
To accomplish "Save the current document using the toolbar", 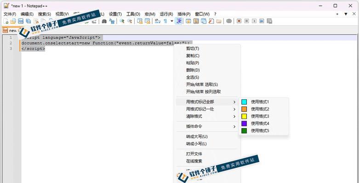I will (x=21, y=21).
